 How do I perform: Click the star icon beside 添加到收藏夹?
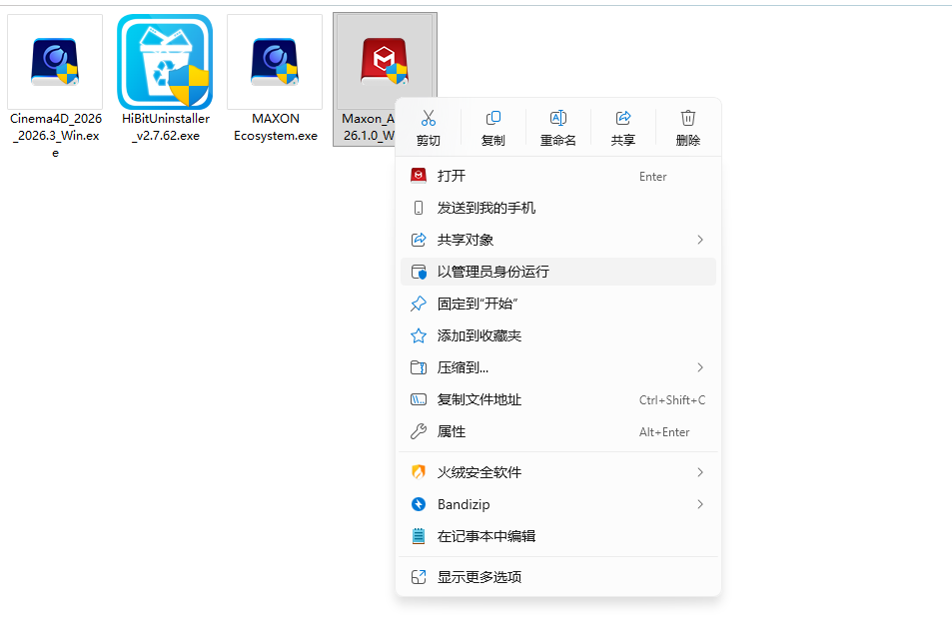coord(419,335)
